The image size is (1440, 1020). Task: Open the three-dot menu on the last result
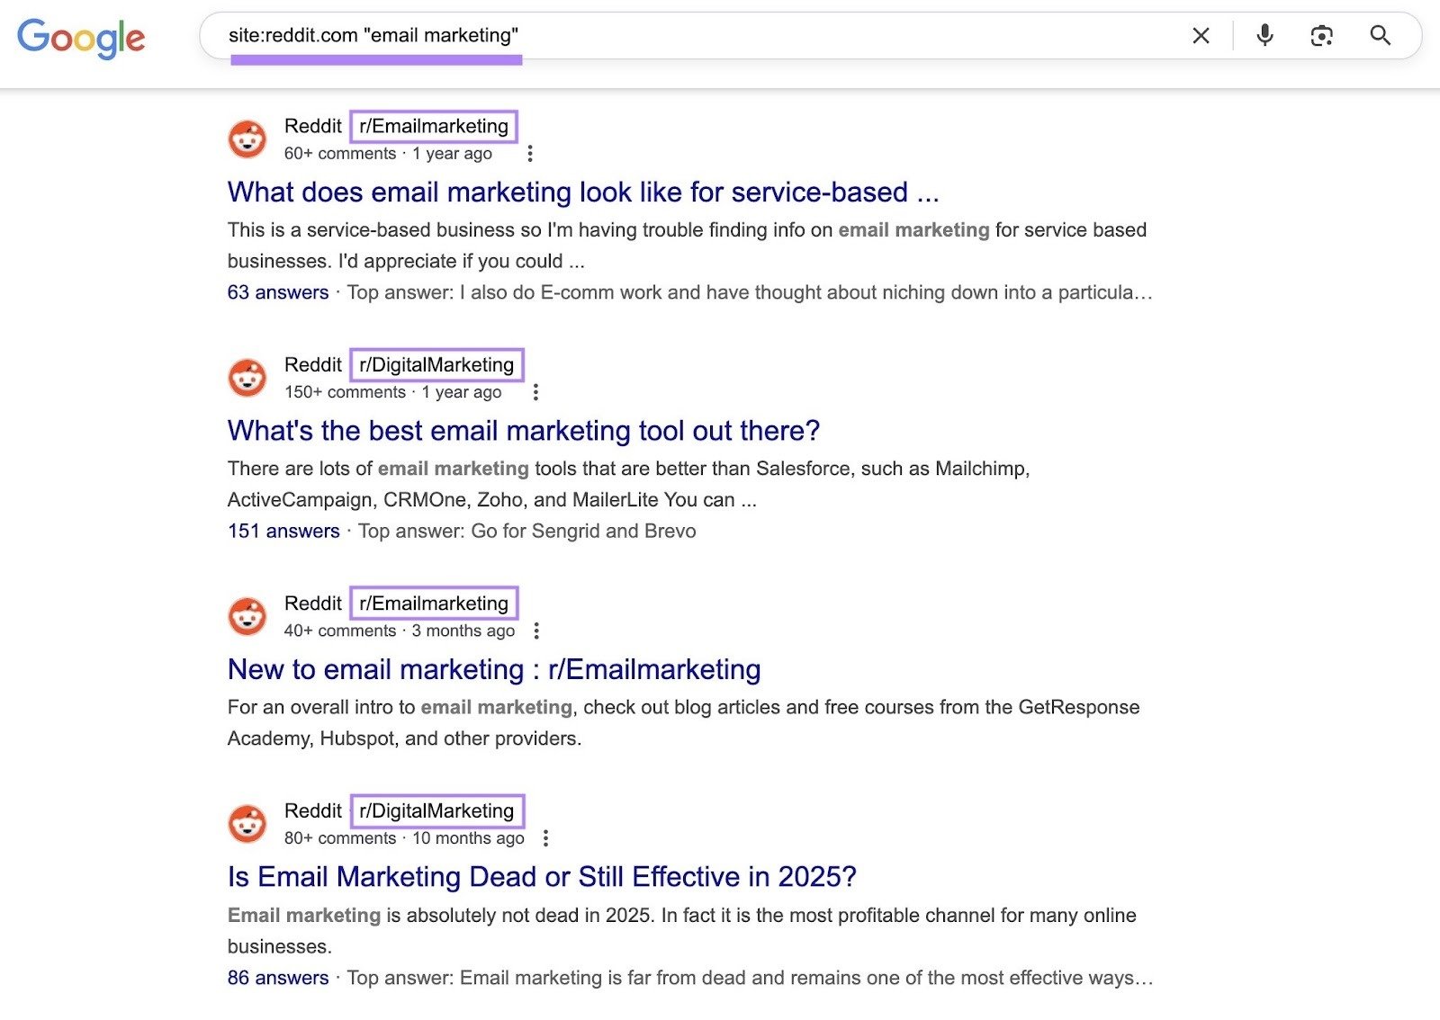tap(545, 838)
